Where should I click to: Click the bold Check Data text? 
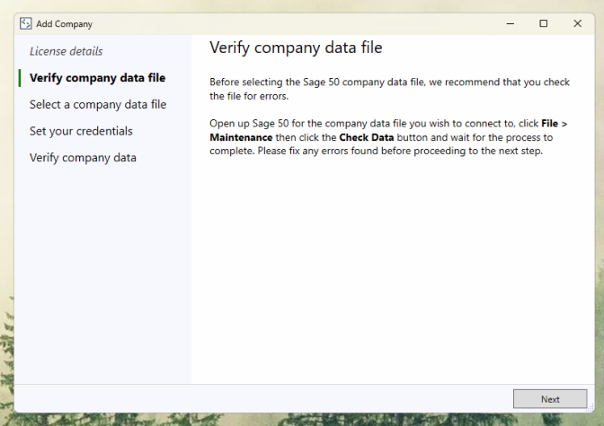367,137
